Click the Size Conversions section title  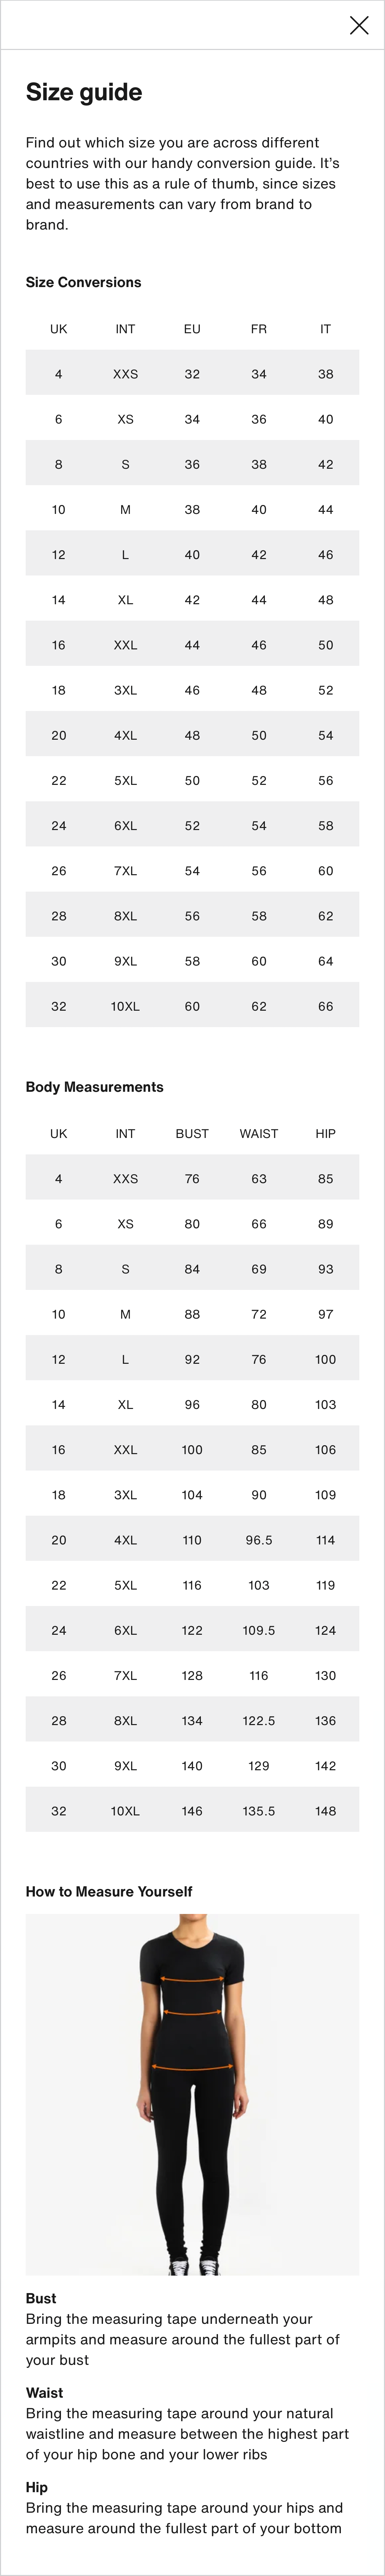(84, 282)
